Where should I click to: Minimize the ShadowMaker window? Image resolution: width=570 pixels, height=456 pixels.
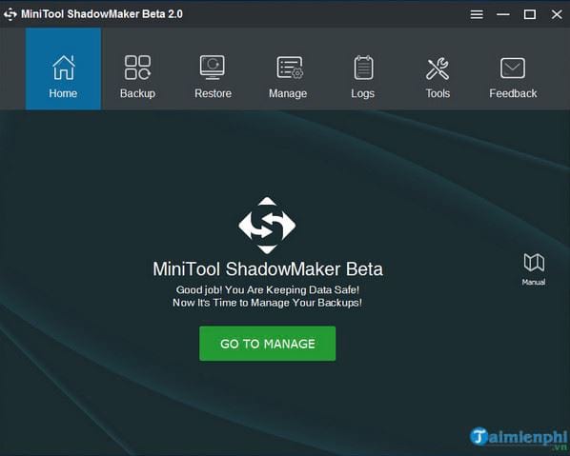coord(503,14)
